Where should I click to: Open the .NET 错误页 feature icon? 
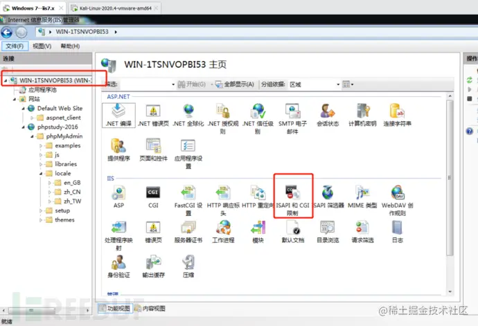point(153,115)
